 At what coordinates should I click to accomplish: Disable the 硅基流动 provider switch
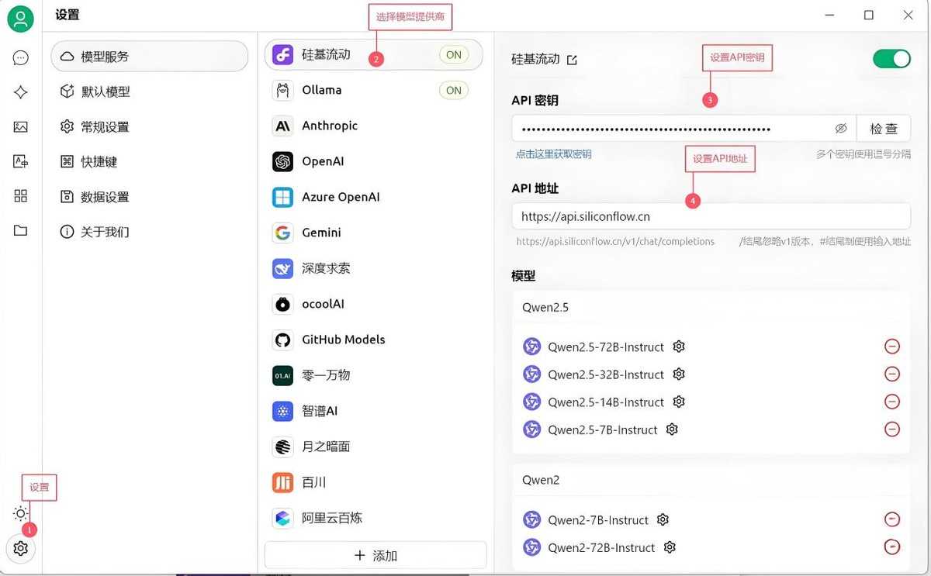pyautogui.click(x=891, y=59)
